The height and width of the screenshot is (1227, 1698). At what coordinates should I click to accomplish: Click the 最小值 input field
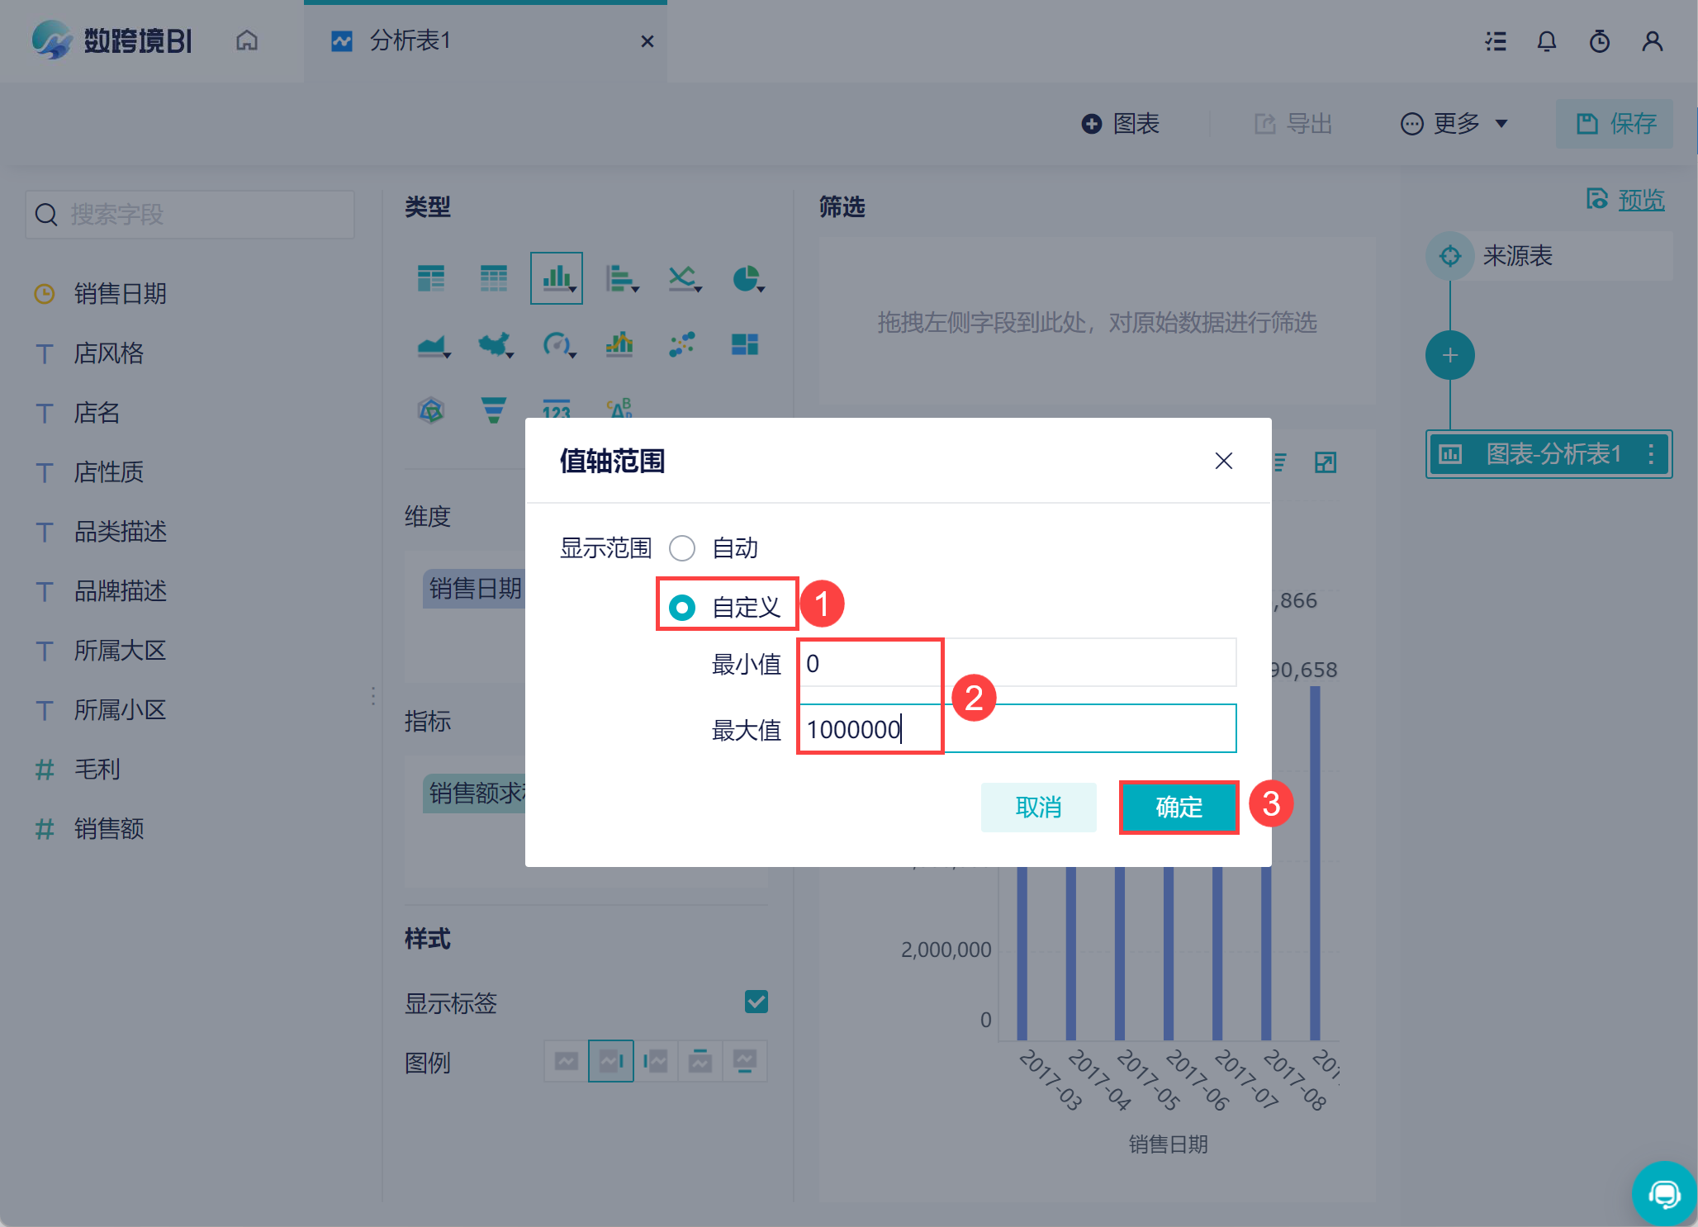[x=1016, y=663]
